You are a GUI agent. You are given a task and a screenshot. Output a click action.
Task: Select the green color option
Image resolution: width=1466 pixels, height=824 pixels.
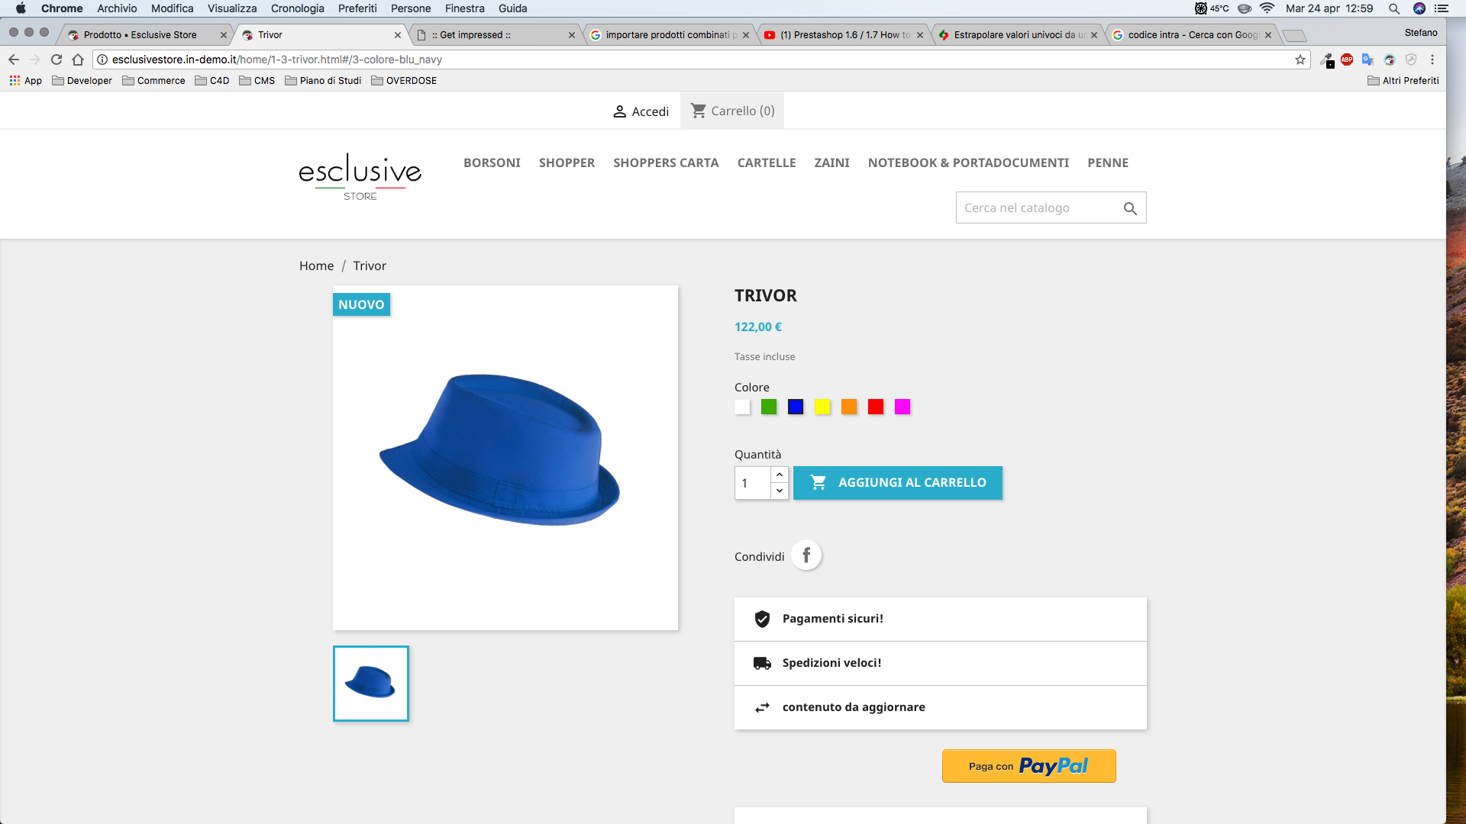(x=769, y=407)
